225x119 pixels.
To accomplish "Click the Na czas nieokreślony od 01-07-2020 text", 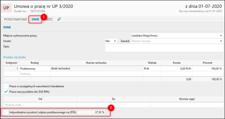I will point(200,11).
